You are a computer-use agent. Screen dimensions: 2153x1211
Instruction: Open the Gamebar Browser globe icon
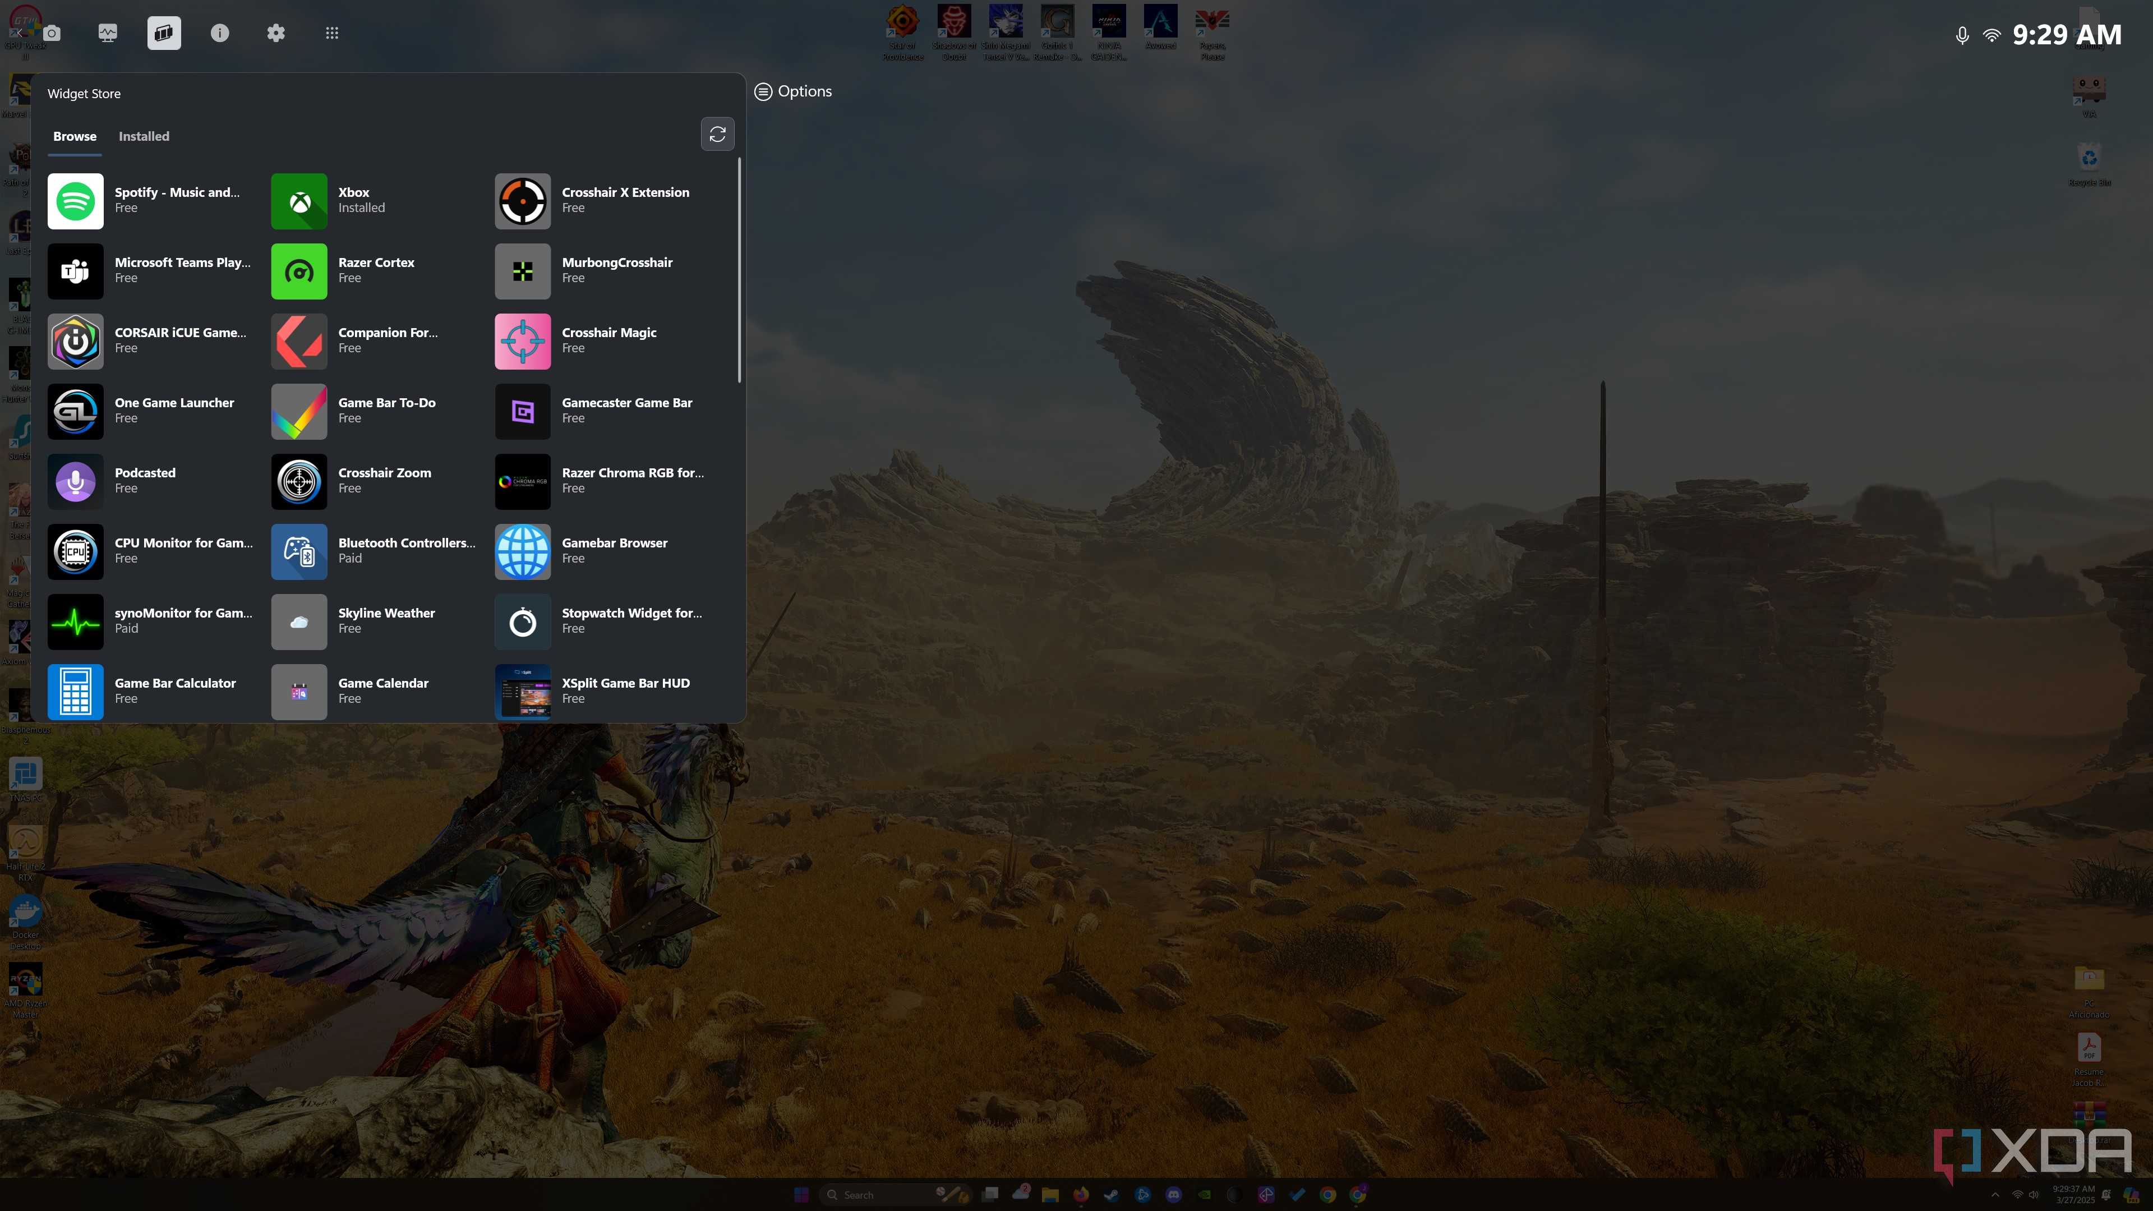click(x=522, y=551)
